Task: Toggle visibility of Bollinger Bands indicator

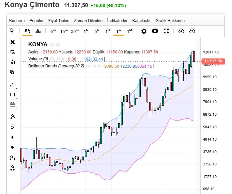Action: coord(88,66)
